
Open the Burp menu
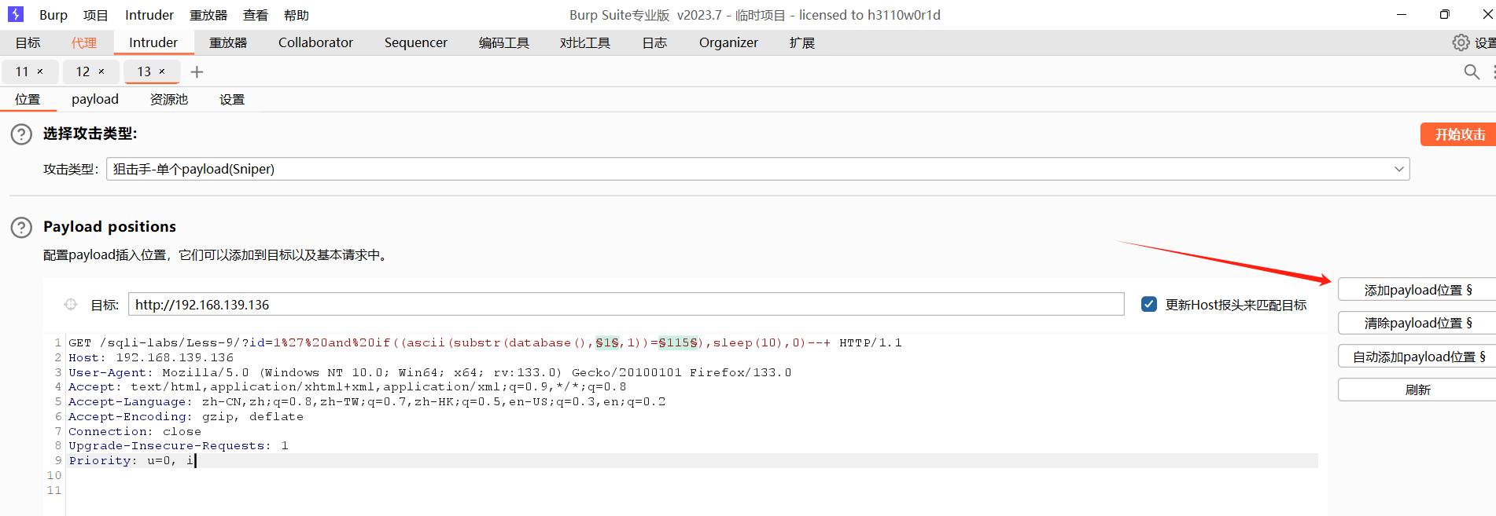click(53, 15)
